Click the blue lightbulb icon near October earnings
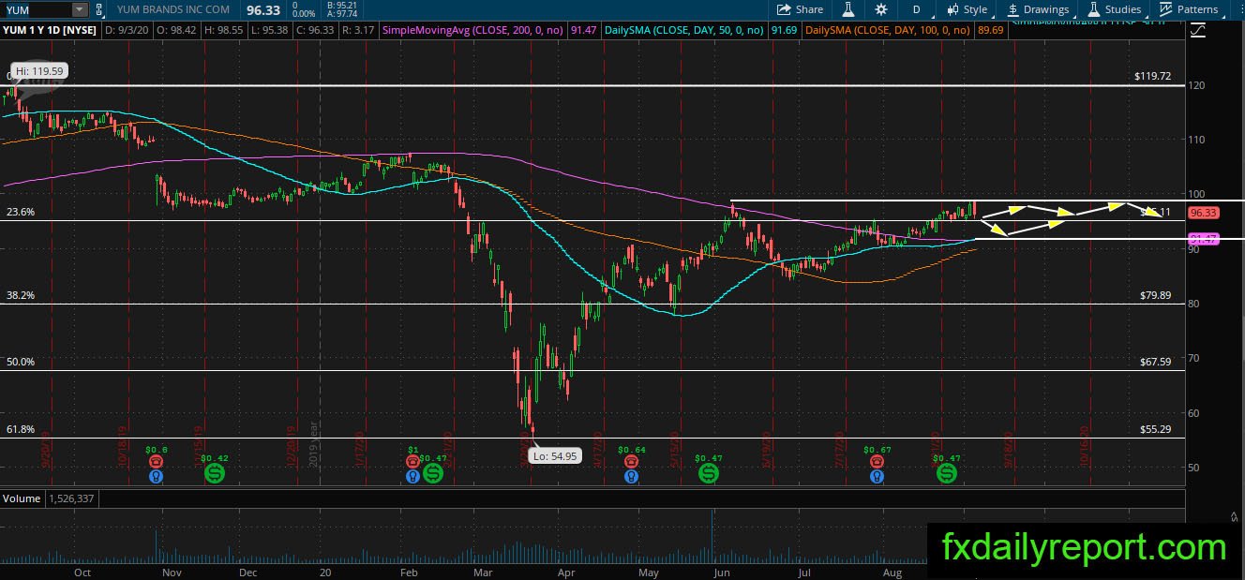The height and width of the screenshot is (580, 1245). (156, 476)
